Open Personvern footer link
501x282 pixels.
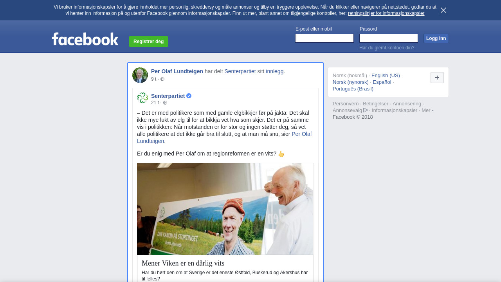(x=346, y=104)
